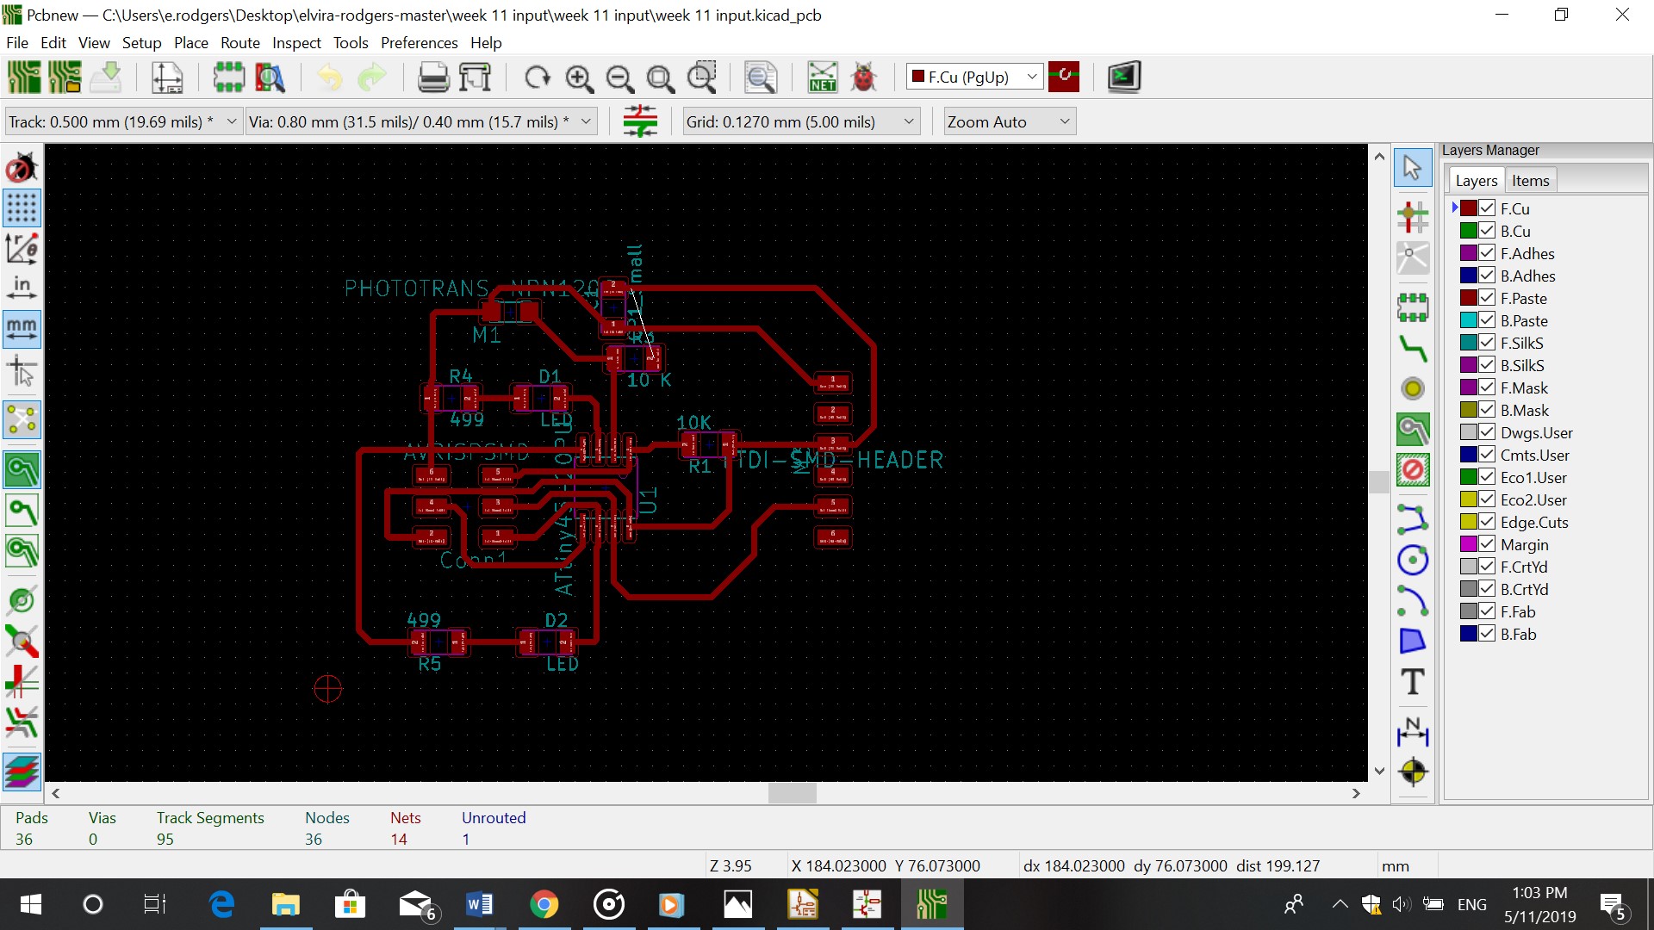Run design rules check ladybug icon
This screenshot has width=1654, height=930.
click(x=862, y=77)
